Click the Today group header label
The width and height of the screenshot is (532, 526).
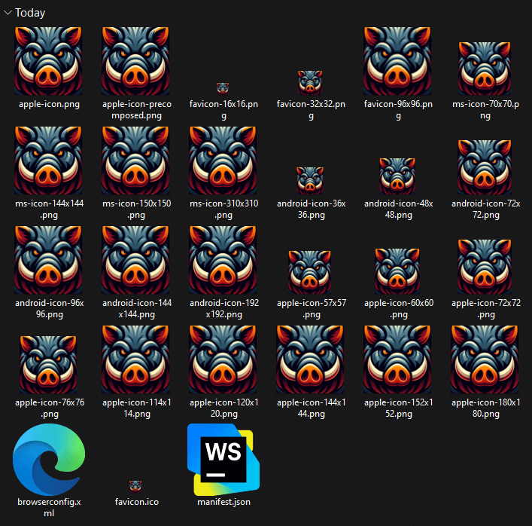(30, 13)
